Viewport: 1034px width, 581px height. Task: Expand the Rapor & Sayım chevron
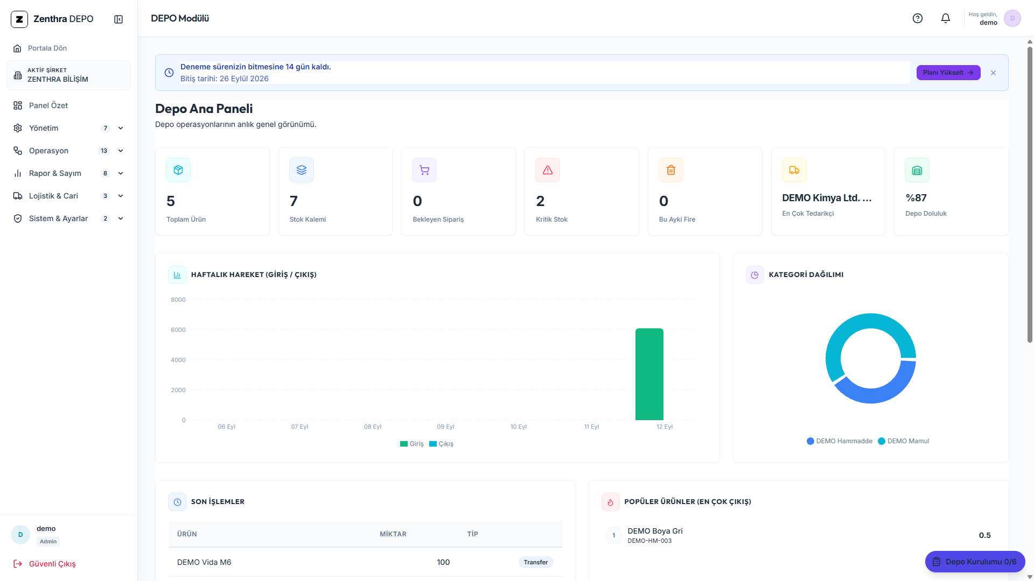coord(121,173)
